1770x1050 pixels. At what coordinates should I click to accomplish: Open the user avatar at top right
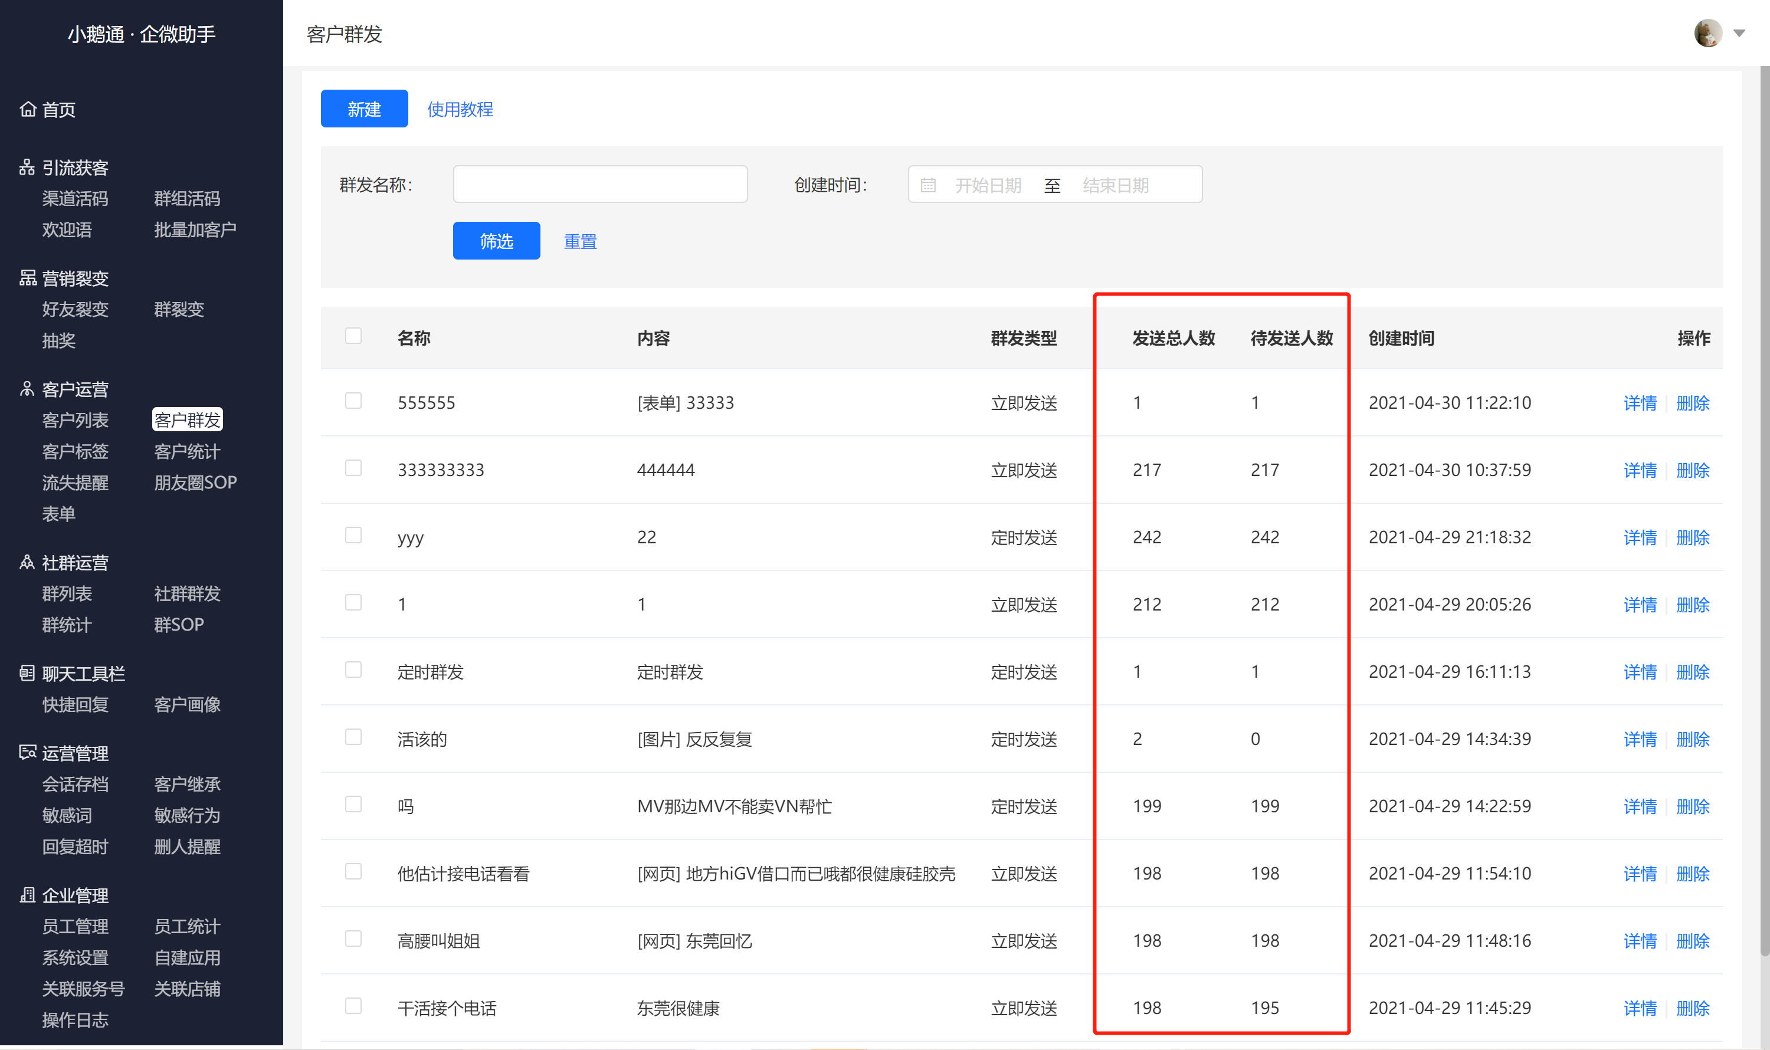click(1707, 33)
